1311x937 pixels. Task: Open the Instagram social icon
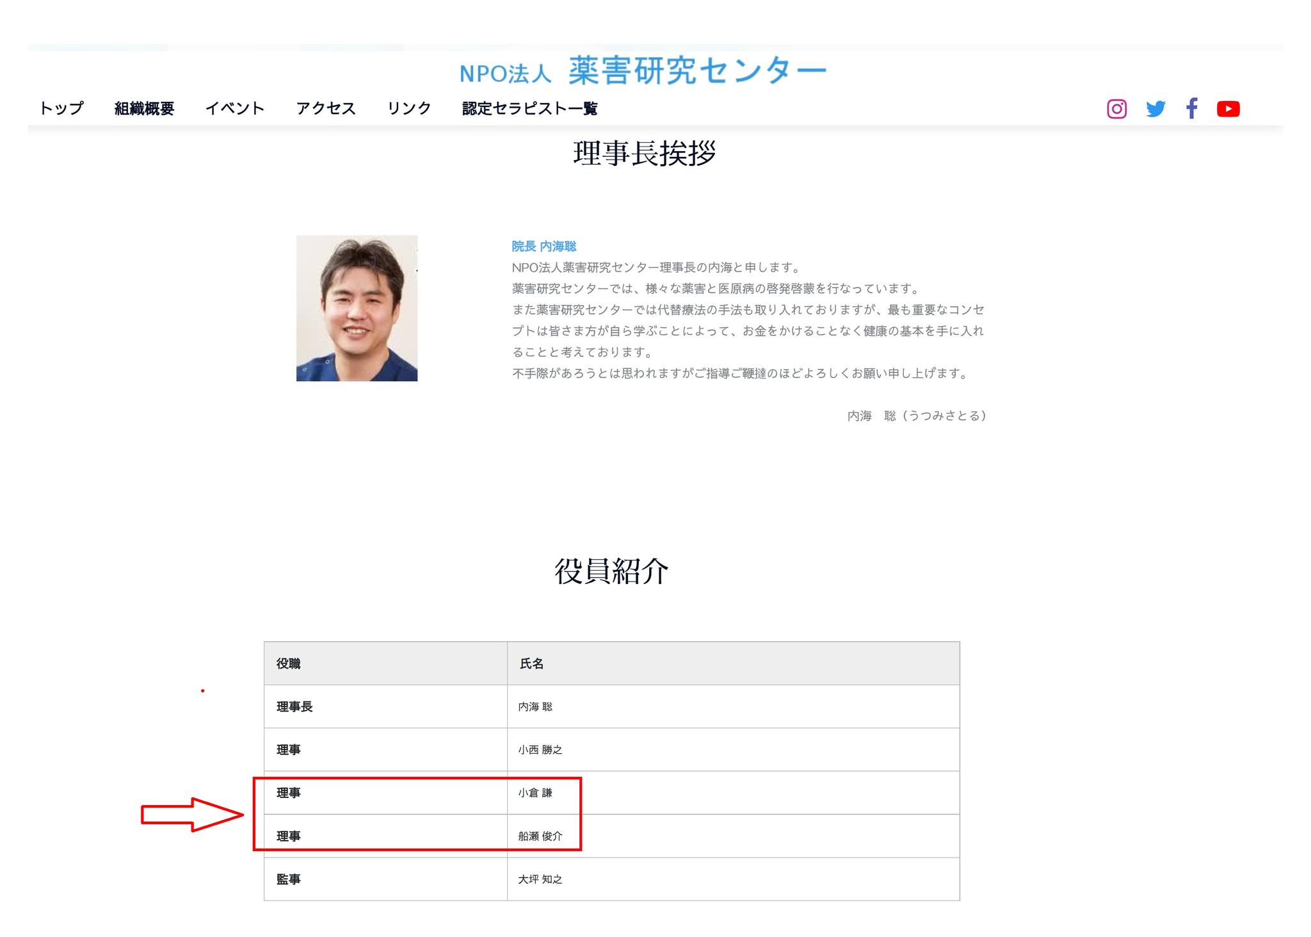click(1116, 109)
